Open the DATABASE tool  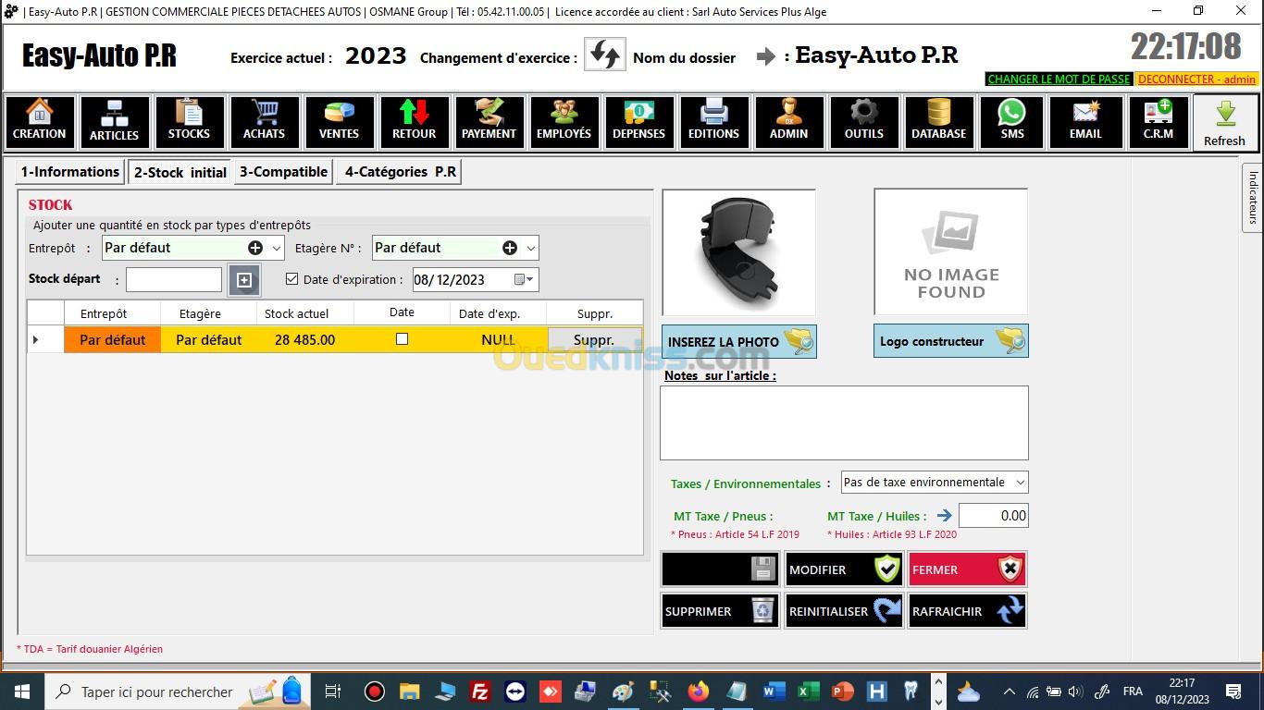938,122
